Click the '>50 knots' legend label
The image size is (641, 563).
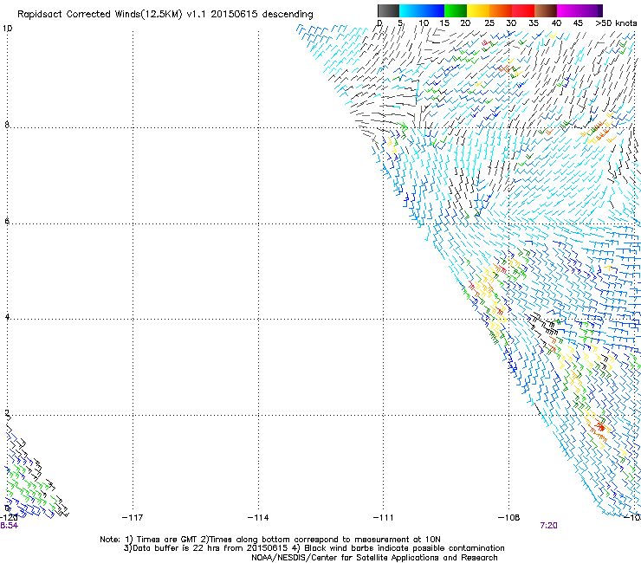pyautogui.click(x=616, y=23)
